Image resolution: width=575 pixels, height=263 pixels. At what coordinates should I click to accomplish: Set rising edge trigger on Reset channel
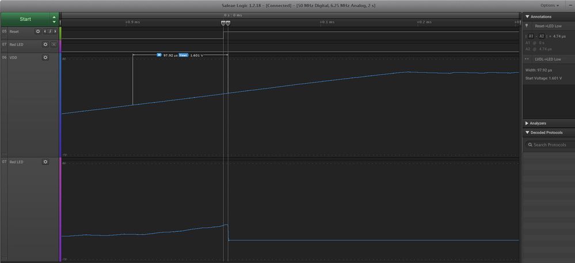coord(50,32)
